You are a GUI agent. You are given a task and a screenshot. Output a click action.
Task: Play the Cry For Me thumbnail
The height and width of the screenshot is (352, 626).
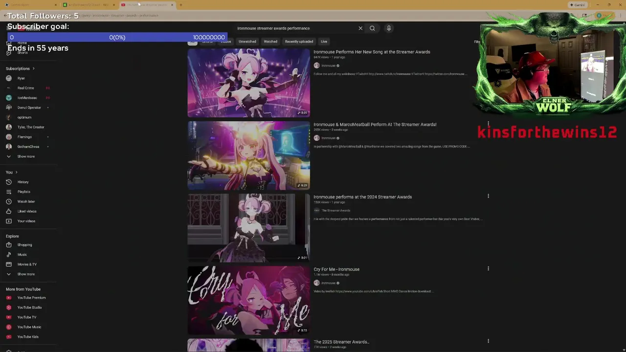coord(248,300)
